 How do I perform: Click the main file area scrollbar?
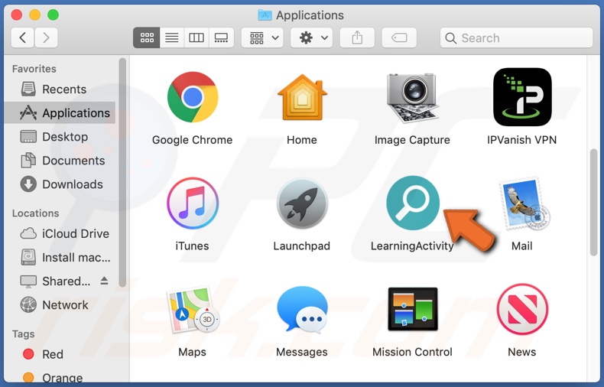point(593,203)
